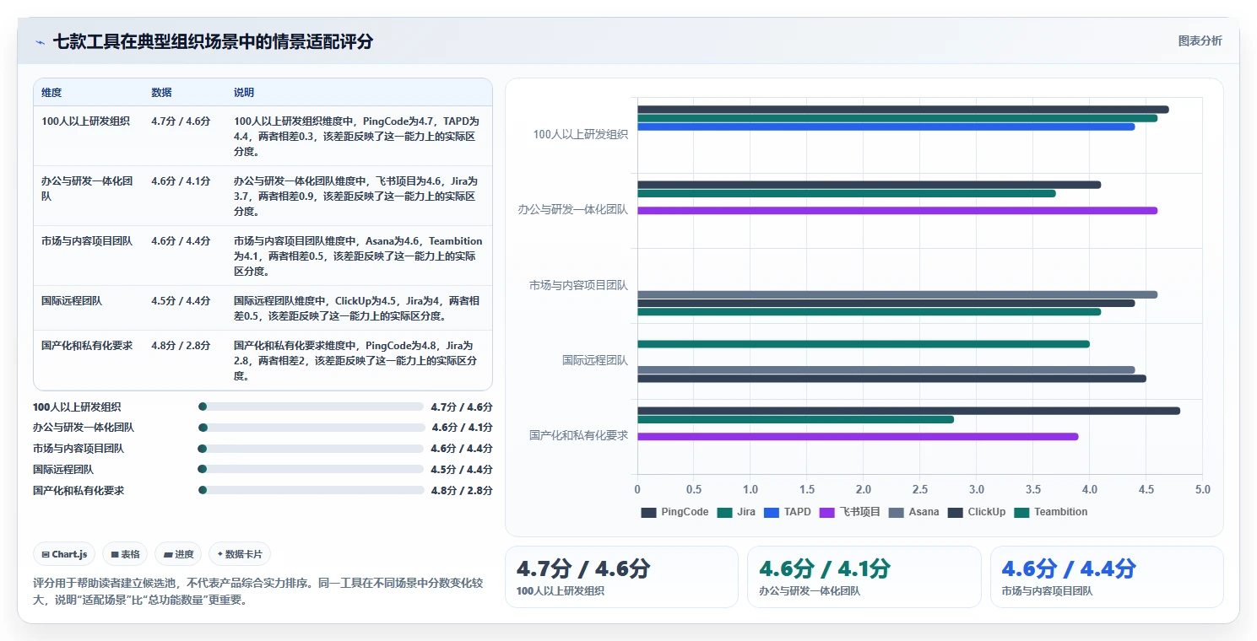
Task: Click x-axis tick value 5.0
Action: [1203, 490]
